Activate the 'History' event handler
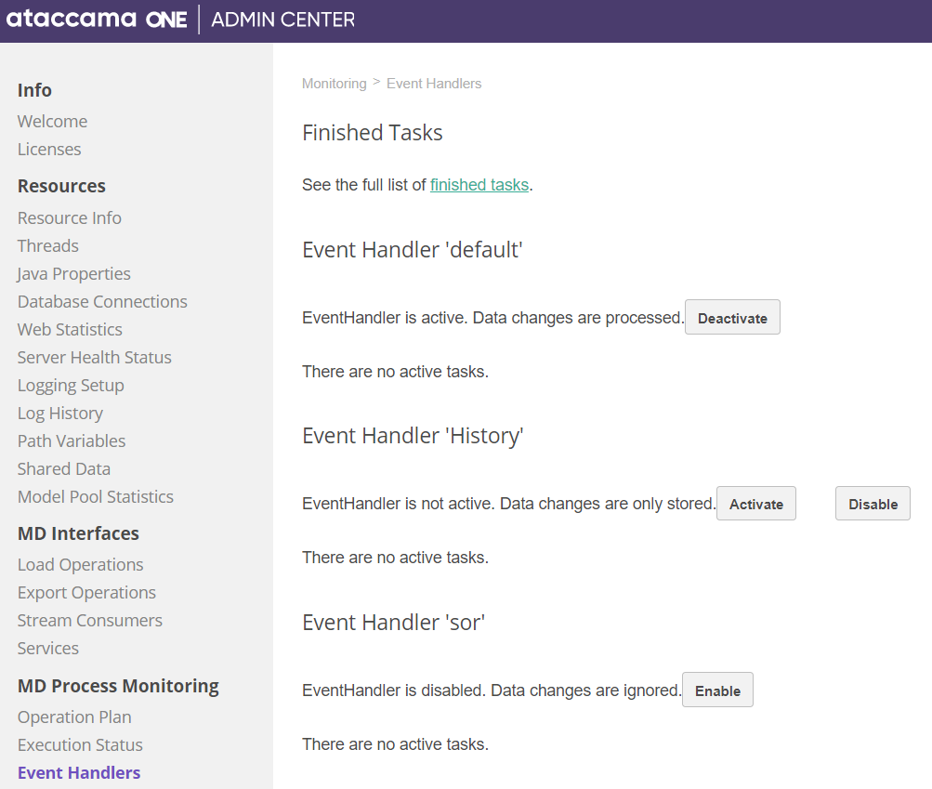The height and width of the screenshot is (789, 932). pos(755,504)
